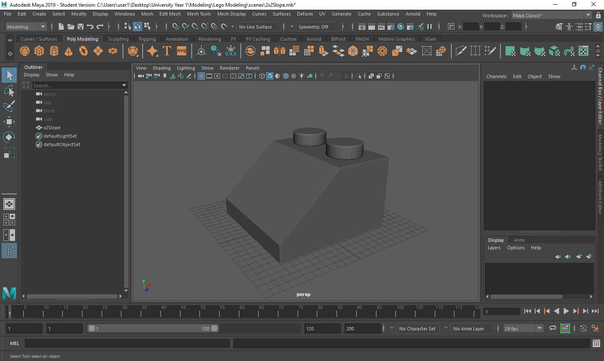Toggle the viewport grid display icon

[x=201, y=76]
